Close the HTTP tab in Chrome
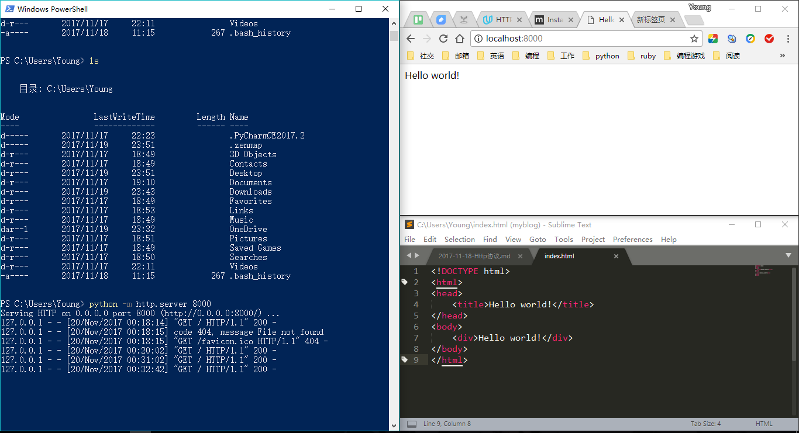The height and width of the screenshot is (433, 799). pyautogui.click(x=519, y=20)
